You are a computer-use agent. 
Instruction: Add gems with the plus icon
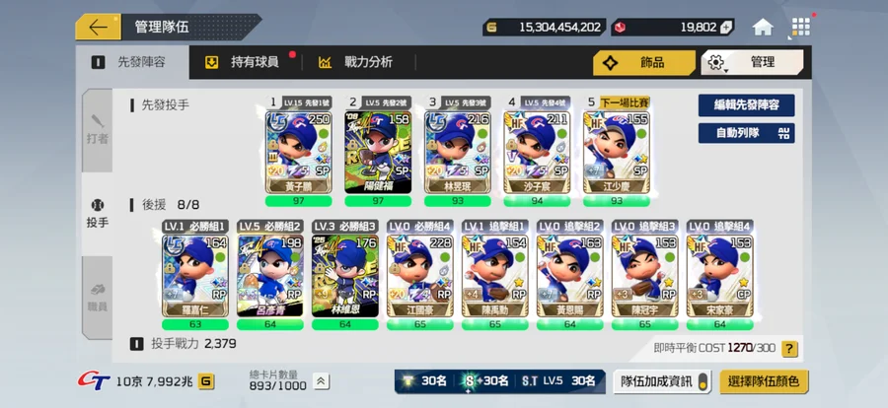(x=726, y=28)
